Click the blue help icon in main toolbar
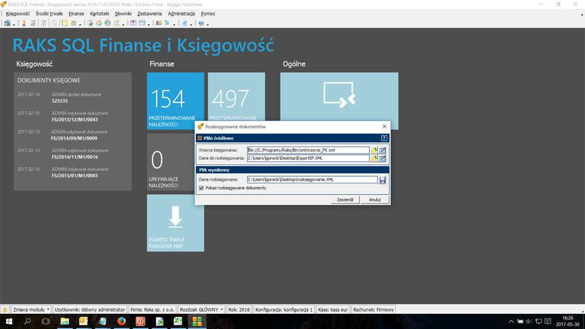Viewport: 585px width, 329px height. coord(201,24)
